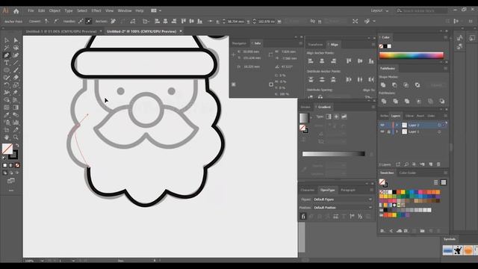
Task: Switch to the Untitled-1 document tab
Action: pyautogui.click(x=61, y=31)
